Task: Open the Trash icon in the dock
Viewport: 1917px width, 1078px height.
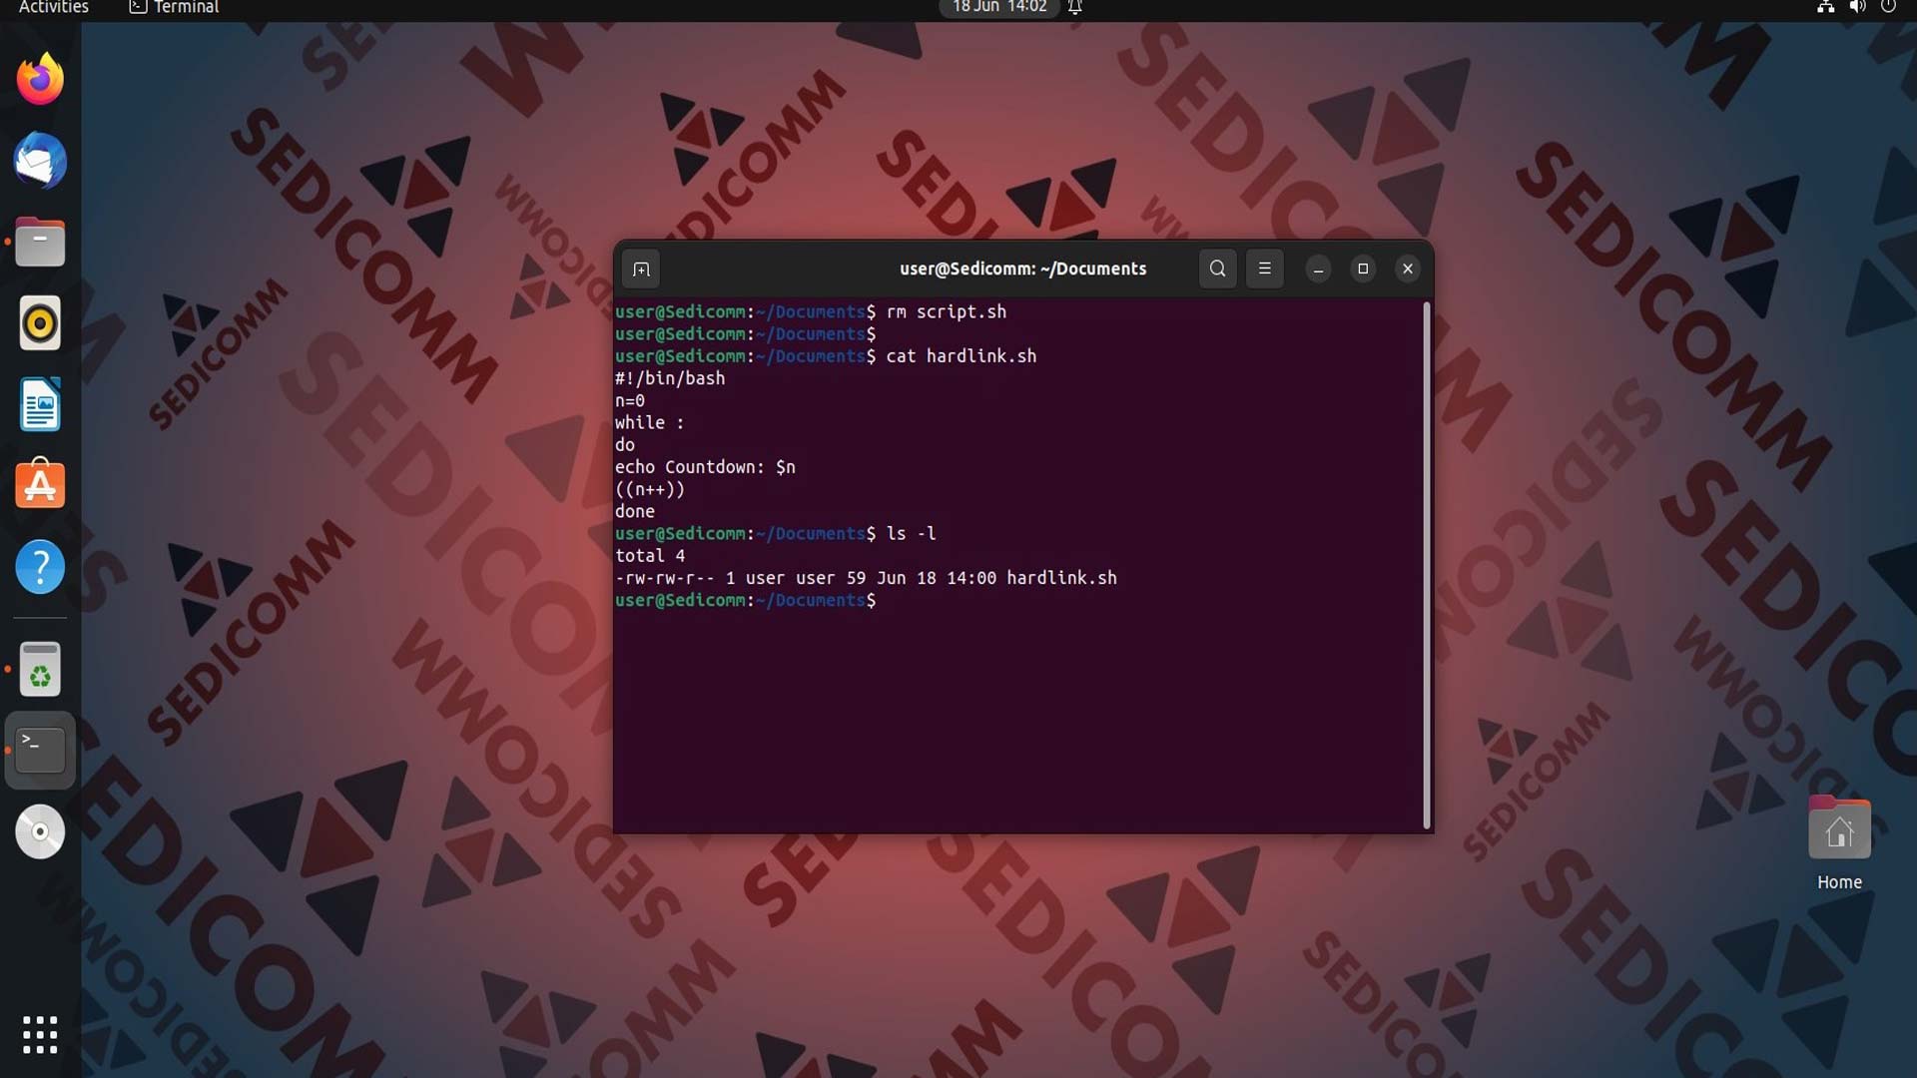Action: tap(40, 669)
